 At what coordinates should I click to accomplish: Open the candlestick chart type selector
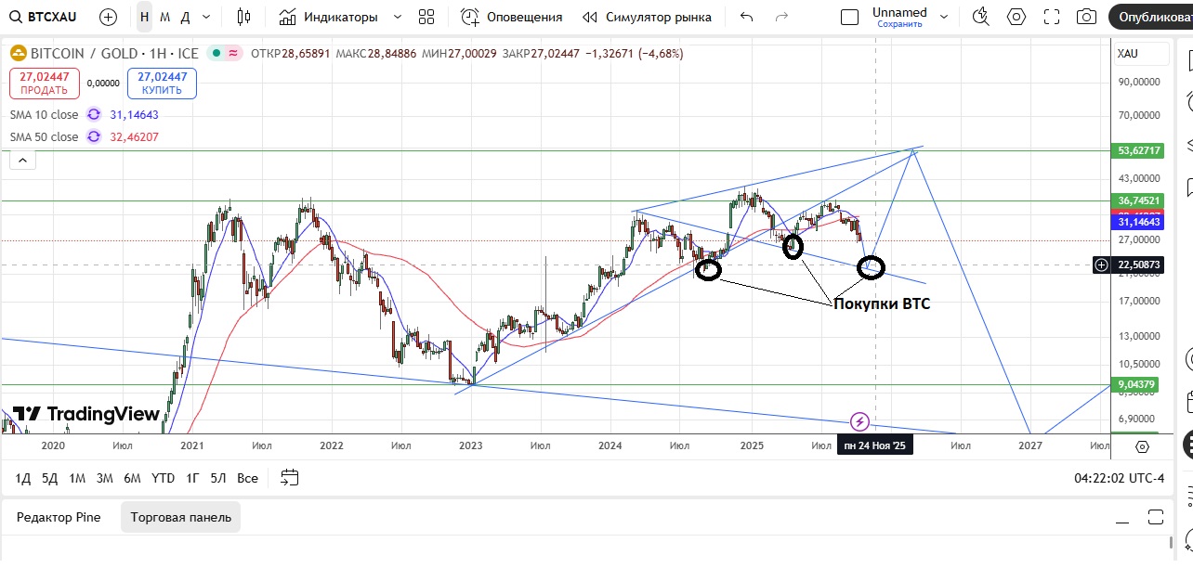243,17
